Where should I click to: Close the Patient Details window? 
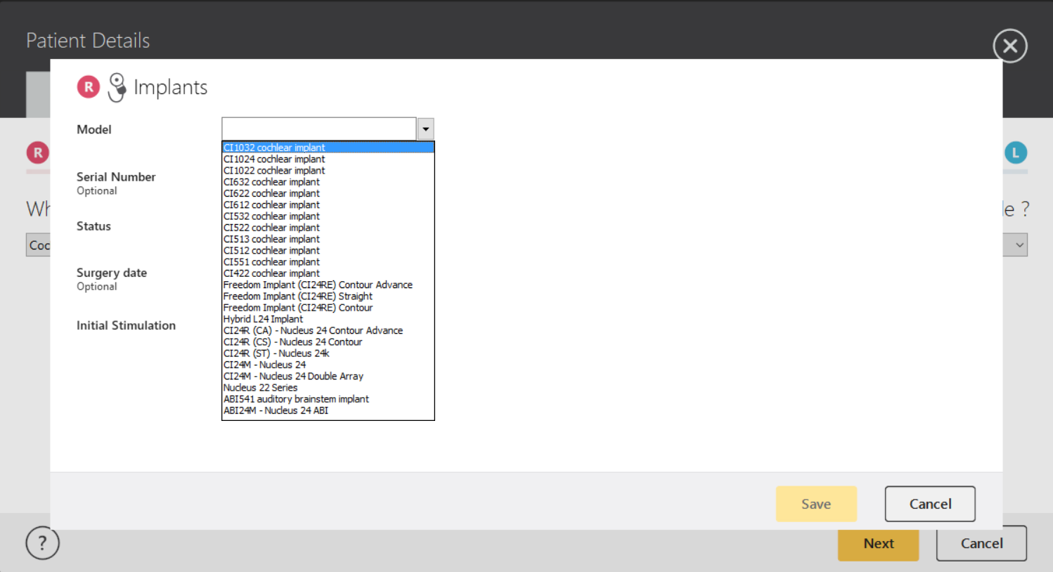coord(1009,46)
